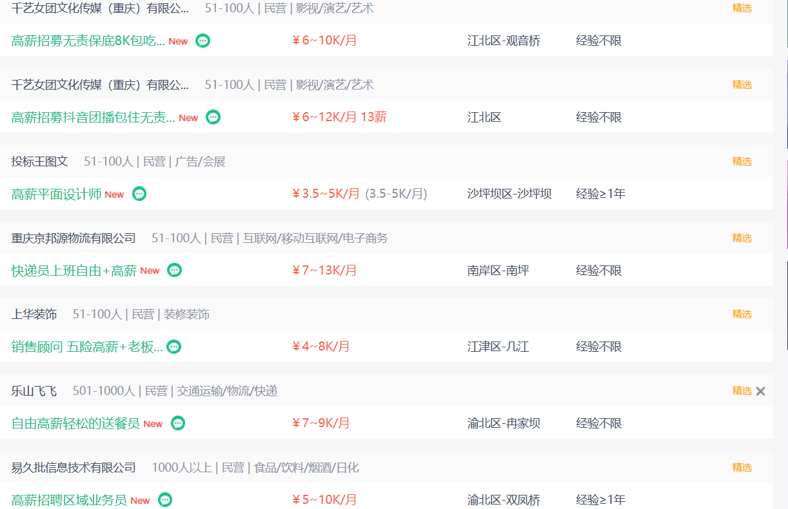This screenshot has height=509, width=788.
Task: Open job 高薪招聘区域业务员
Action: (69, 500)
